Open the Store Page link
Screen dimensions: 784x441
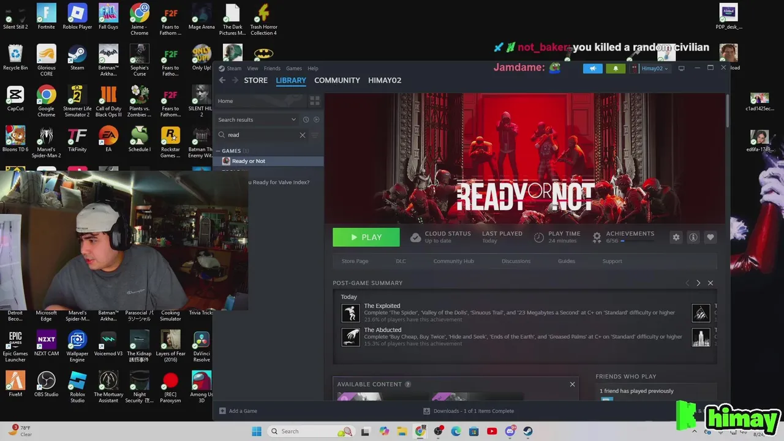(x=355, y=261)
